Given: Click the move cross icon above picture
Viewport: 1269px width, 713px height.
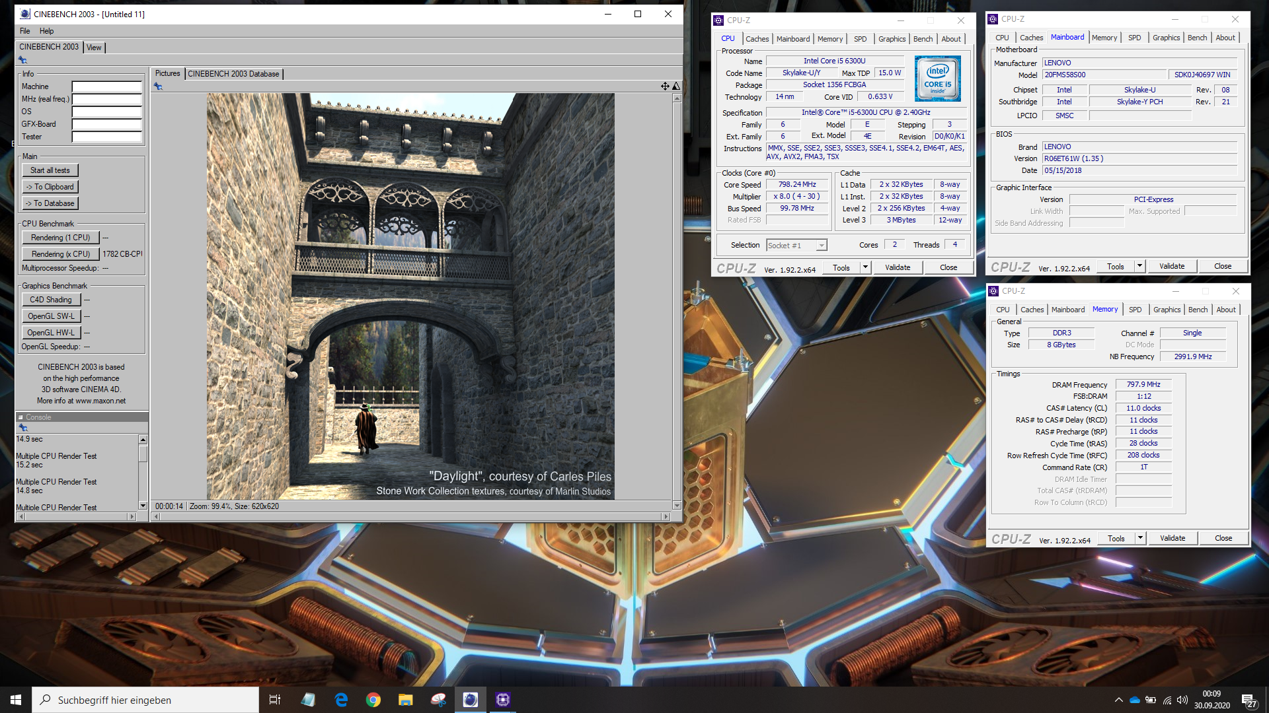Looking at the screenshot, I should point(665,86).
